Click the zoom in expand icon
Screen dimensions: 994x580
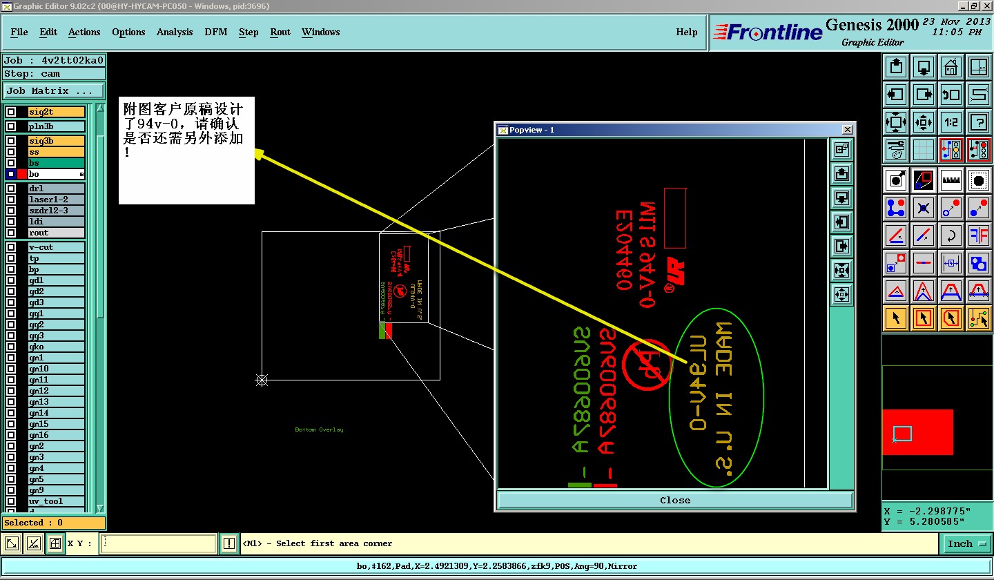coord(896,122)
